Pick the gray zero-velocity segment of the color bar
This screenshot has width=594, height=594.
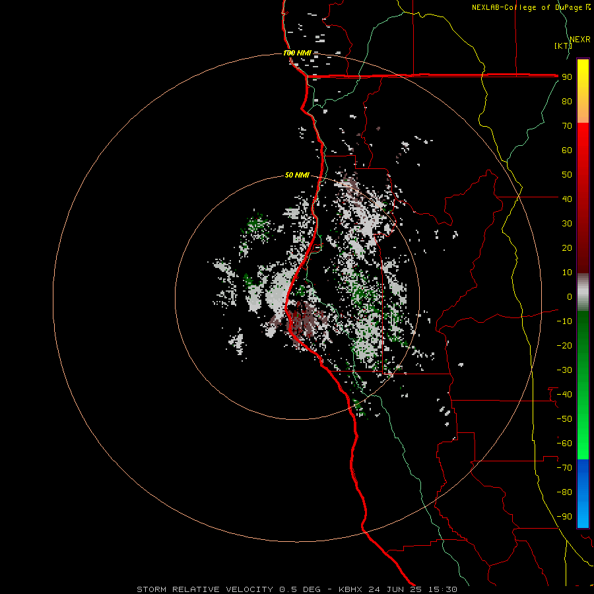[583, 292]
